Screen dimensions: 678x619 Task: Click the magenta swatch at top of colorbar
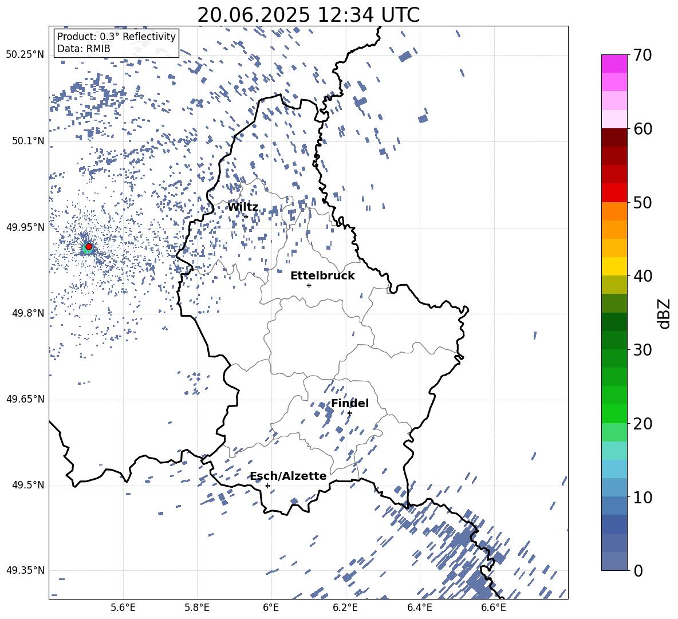click(614, 64)
